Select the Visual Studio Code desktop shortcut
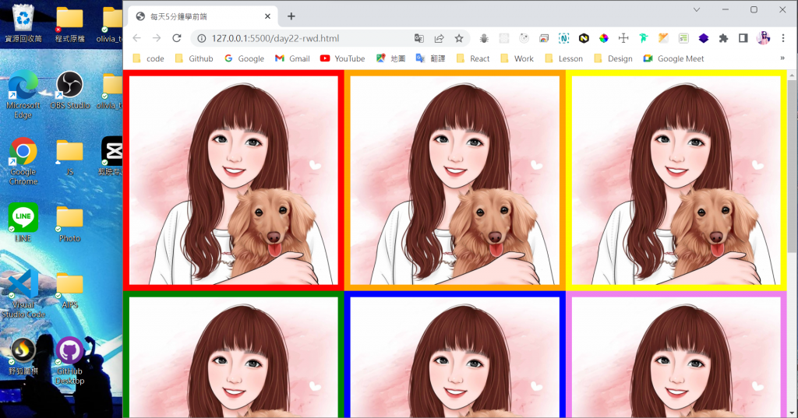 tap(23, 294)
